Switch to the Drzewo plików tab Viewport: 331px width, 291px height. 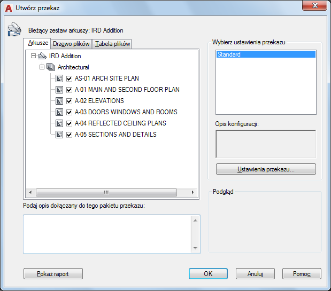(71, 44)
